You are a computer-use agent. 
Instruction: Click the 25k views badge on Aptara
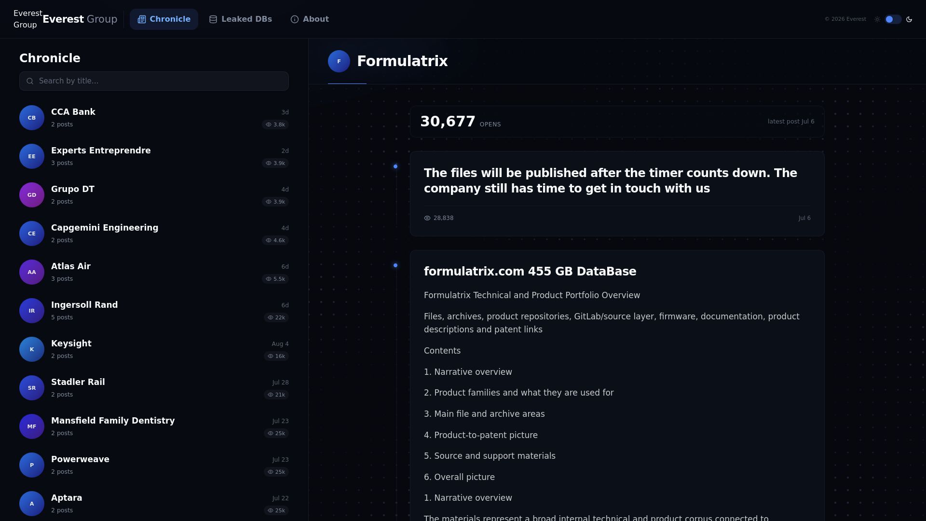276,510
